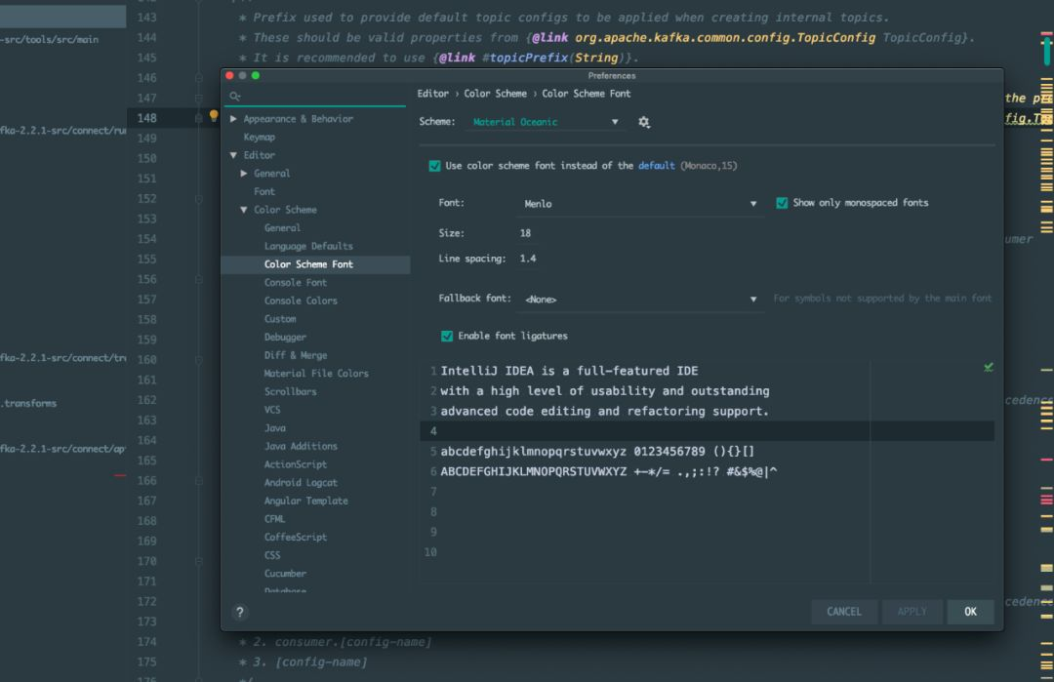Viewport: 1054px width, 682px height.
Task: Open Angular Template color page
Action: 305,500
